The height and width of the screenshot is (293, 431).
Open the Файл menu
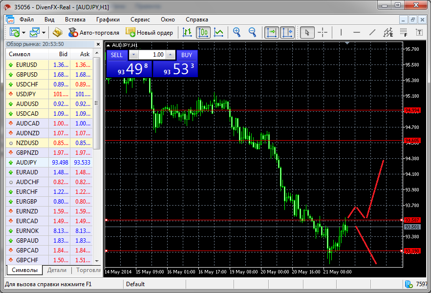[26, 20]
